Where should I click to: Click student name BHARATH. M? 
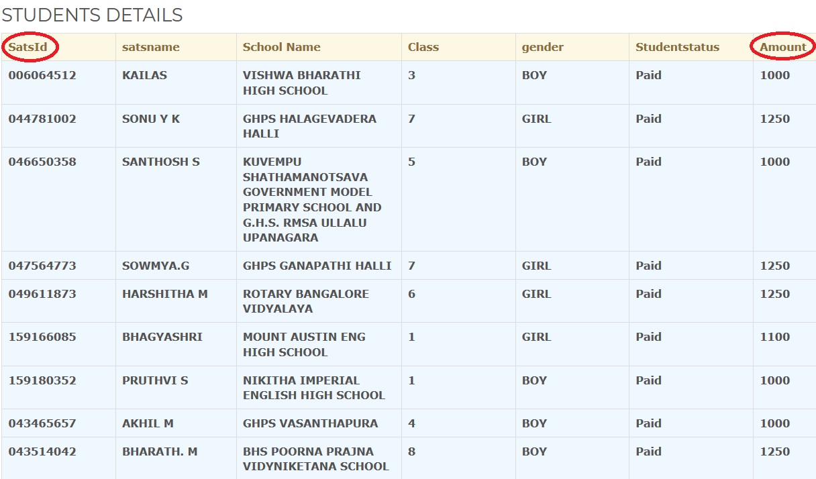point(160,451)
